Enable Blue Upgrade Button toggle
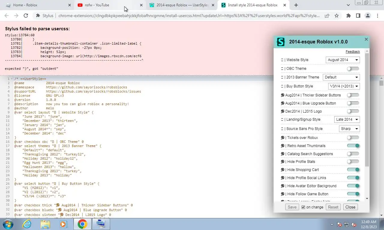Screen dimensions: 384x230 (x=353, y=103)
